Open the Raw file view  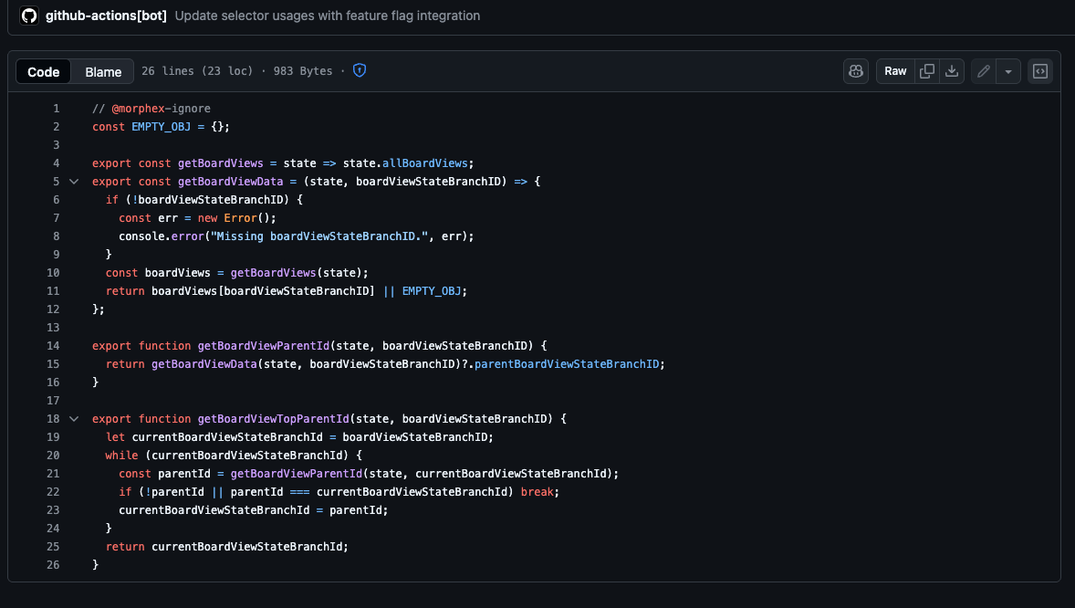(x=894, y=70)
